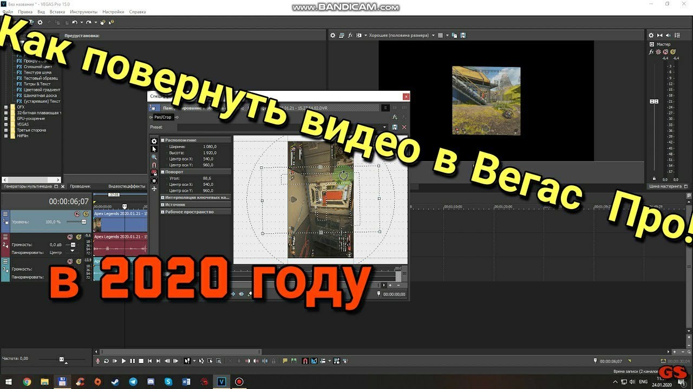Toggle Automatic Crossfades icon in timeline toolbar

[x=314, y=360]
